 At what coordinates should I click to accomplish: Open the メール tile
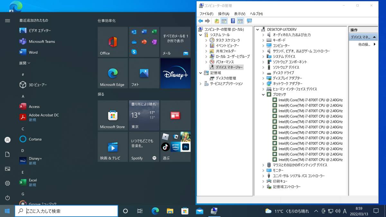pos(175,42)
